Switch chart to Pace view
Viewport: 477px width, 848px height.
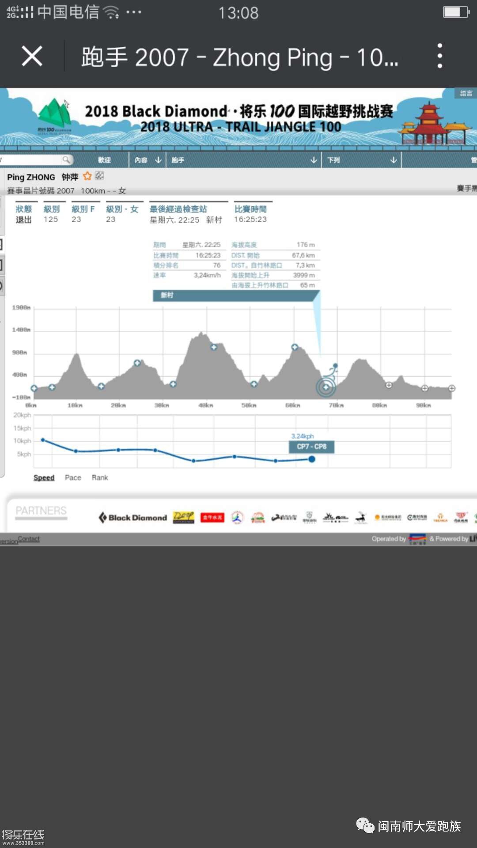point(73,477)
